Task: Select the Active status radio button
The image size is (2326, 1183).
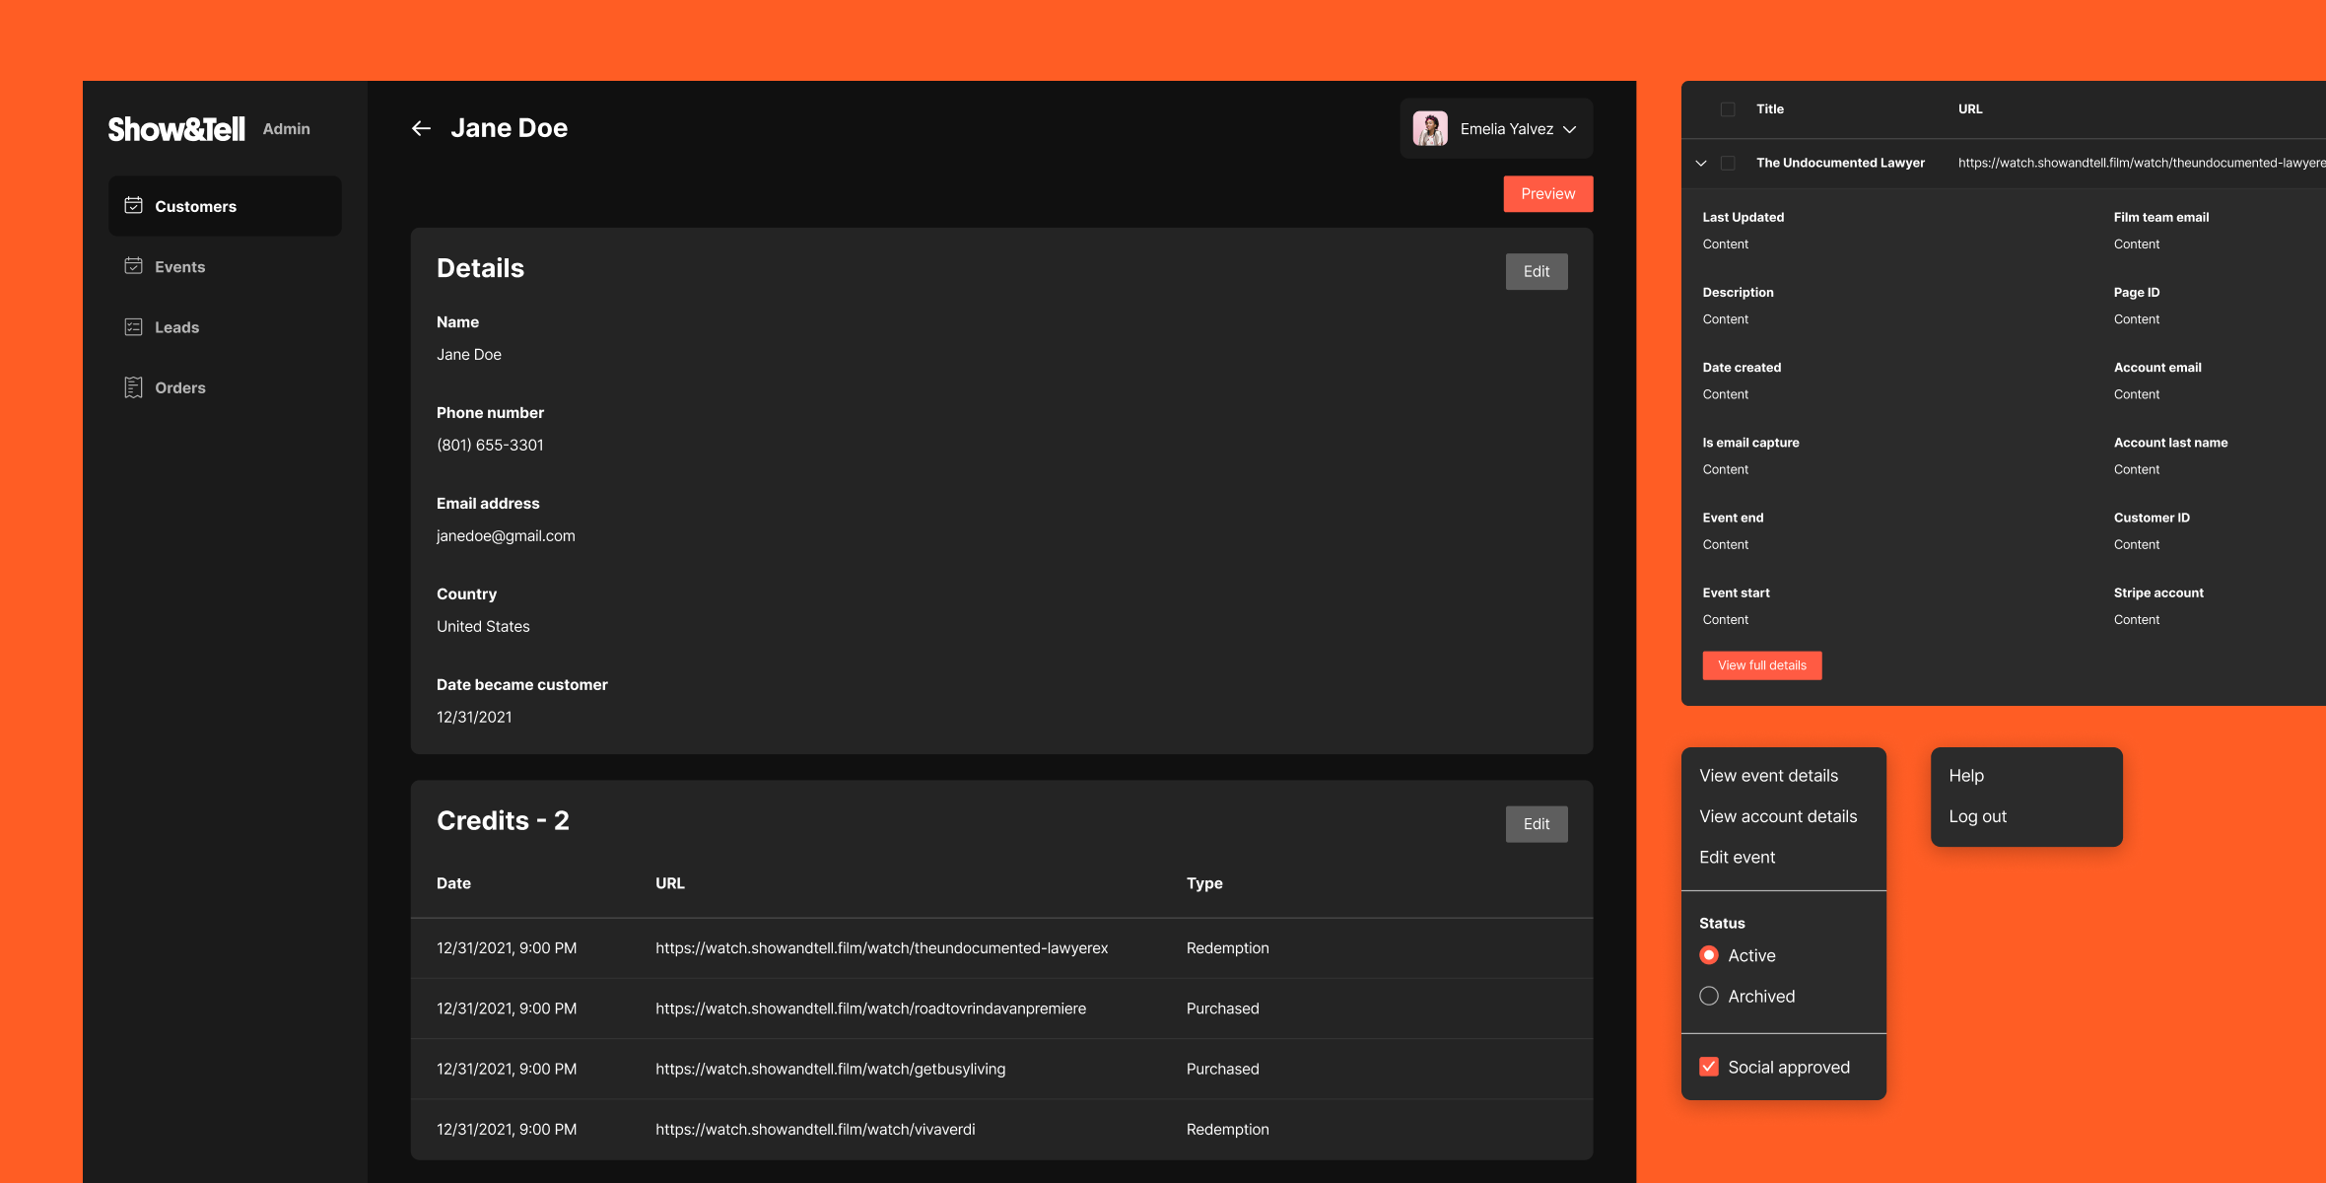Action: (x=1709, y=955)
